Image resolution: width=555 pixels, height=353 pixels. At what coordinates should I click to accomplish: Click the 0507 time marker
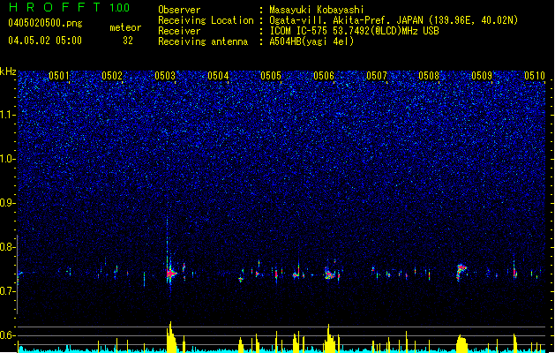(377, 76)
